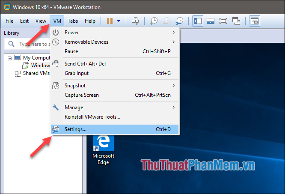This screenshot has height=194, width=285.
Task: Click the library search field
Action: coord(27,44)
